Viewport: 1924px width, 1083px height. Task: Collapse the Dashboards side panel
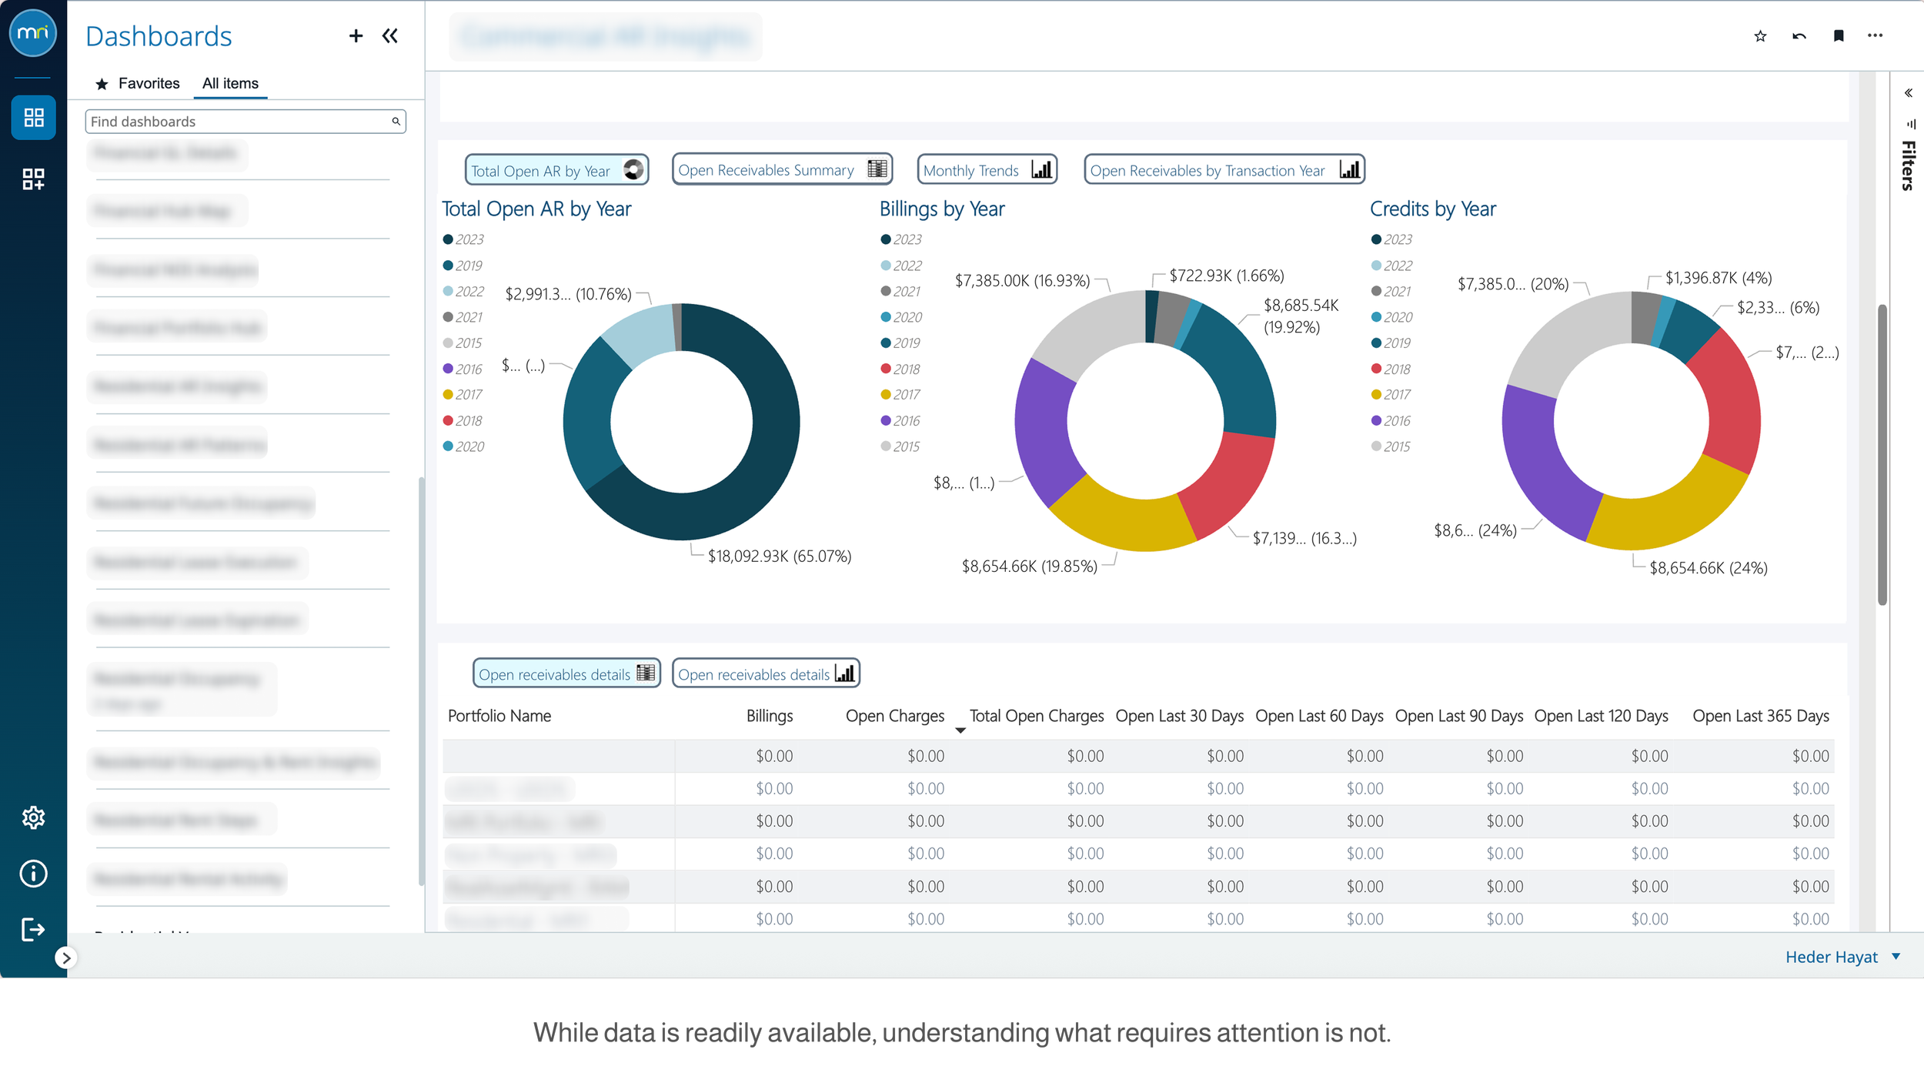click(390, 36)
